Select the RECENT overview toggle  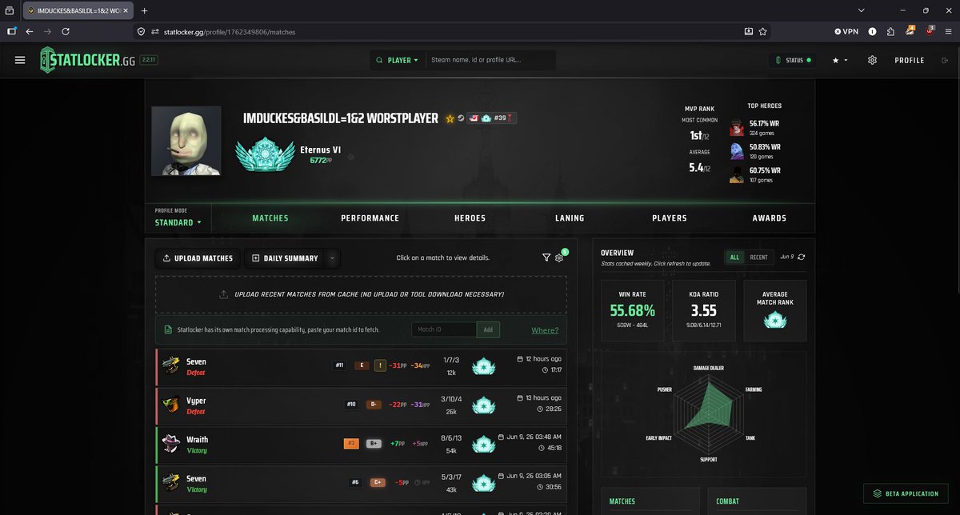[x=758, y=257]
